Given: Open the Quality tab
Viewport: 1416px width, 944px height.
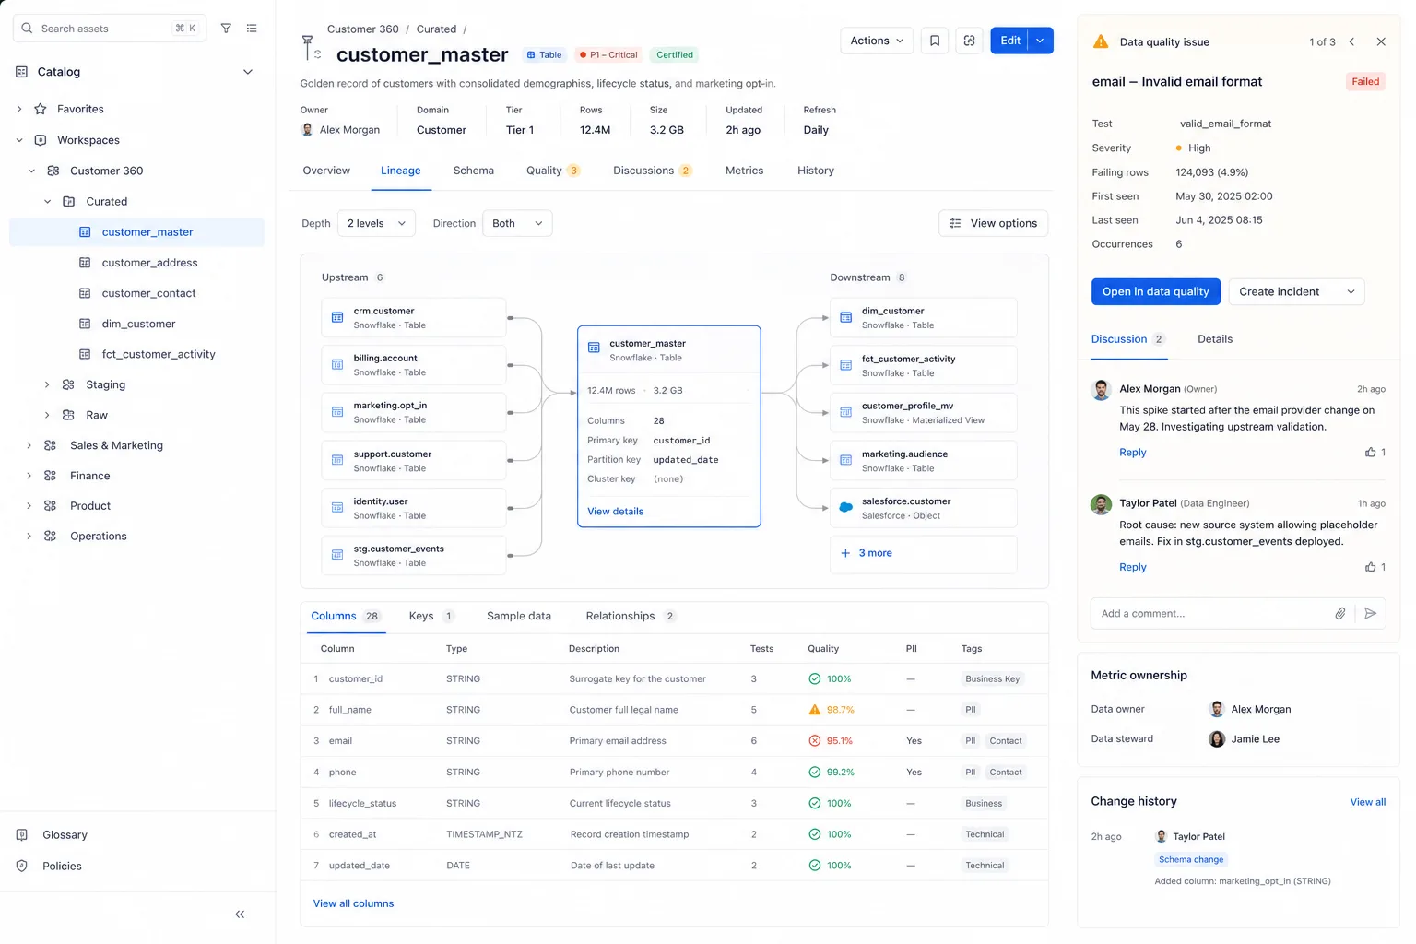Looking at the screenshot, I should tap(552, 171).
